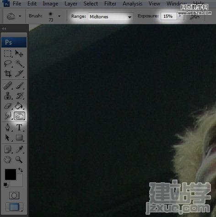
Task: Open the Window menu
Action: click(x=177, y=4)
